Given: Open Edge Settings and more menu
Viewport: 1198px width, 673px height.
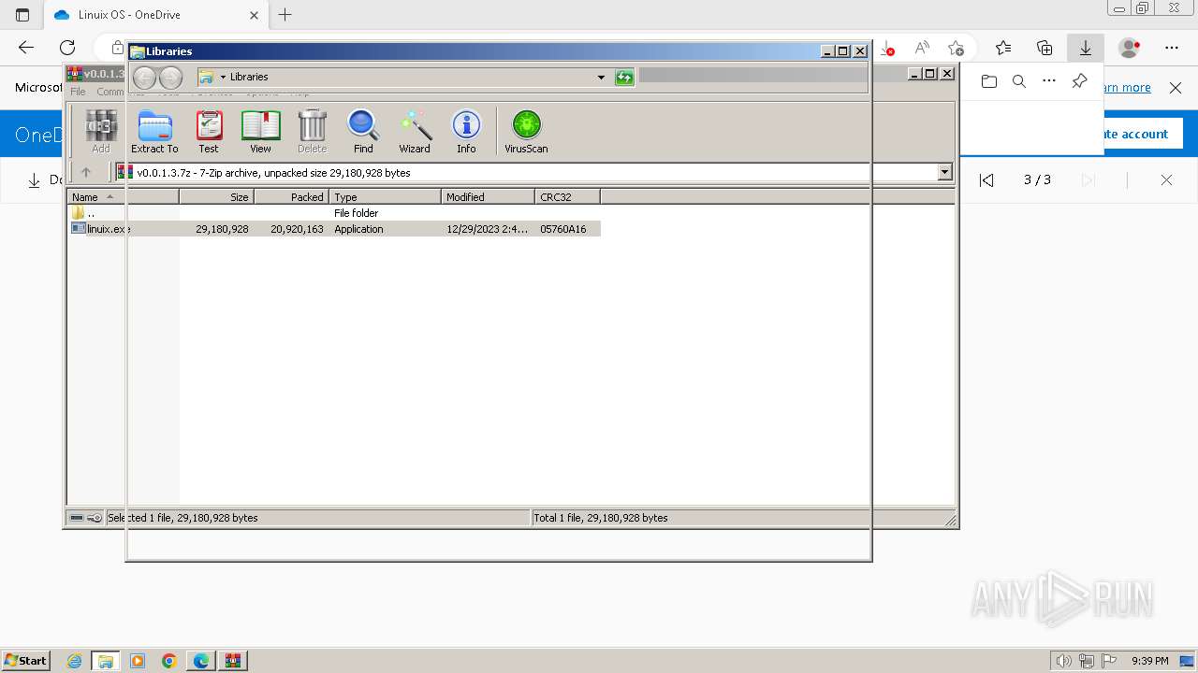Looking at the screenshot, I should [x=1172, y=48].
